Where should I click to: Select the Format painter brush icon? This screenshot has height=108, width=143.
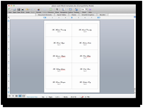(39, 9)
